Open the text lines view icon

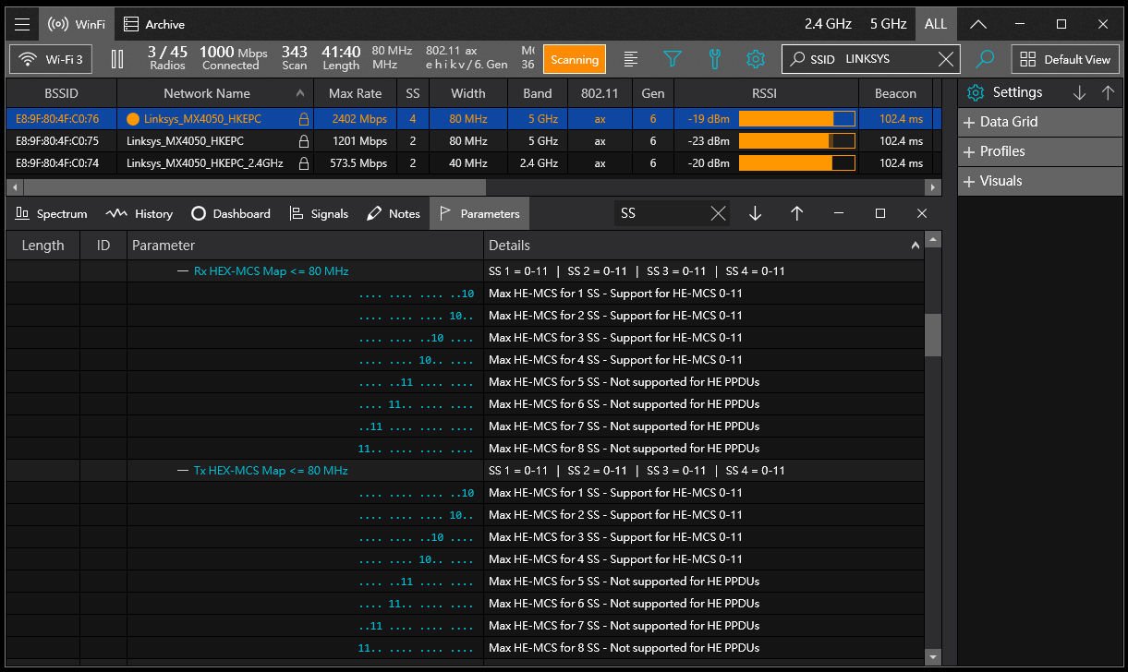631,59
